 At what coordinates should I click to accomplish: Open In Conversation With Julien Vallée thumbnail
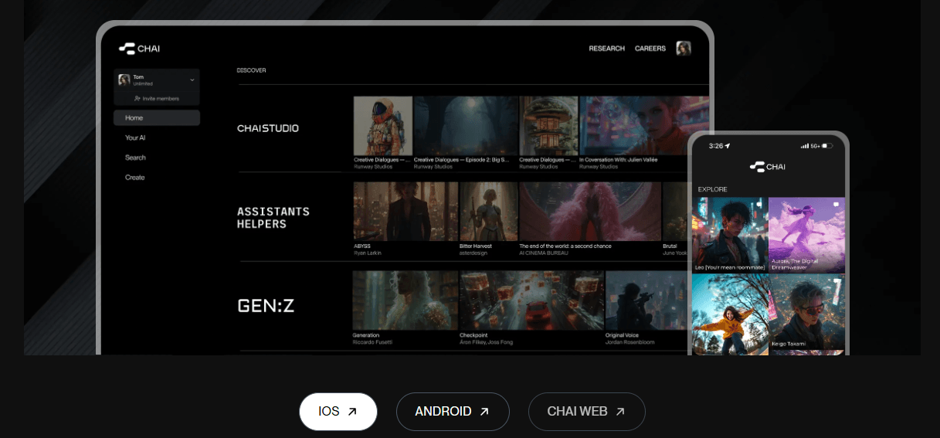coord(643,126)
